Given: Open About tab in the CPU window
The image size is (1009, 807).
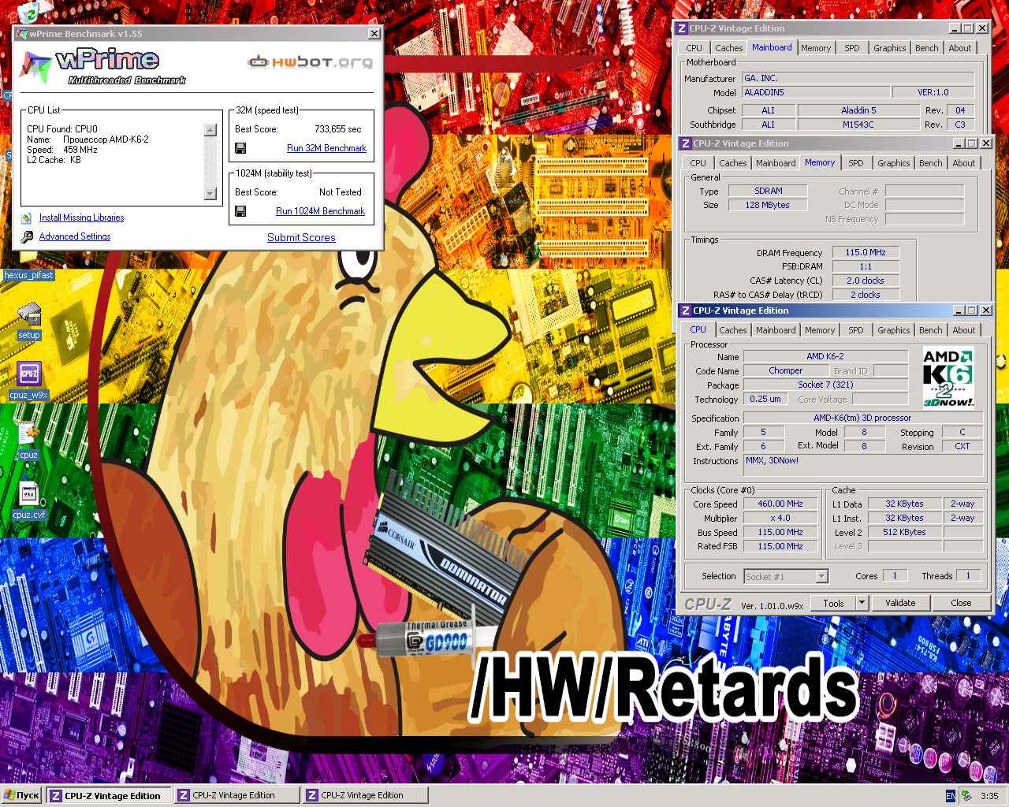Looking at the screenshot, I should tap(963, 330).
